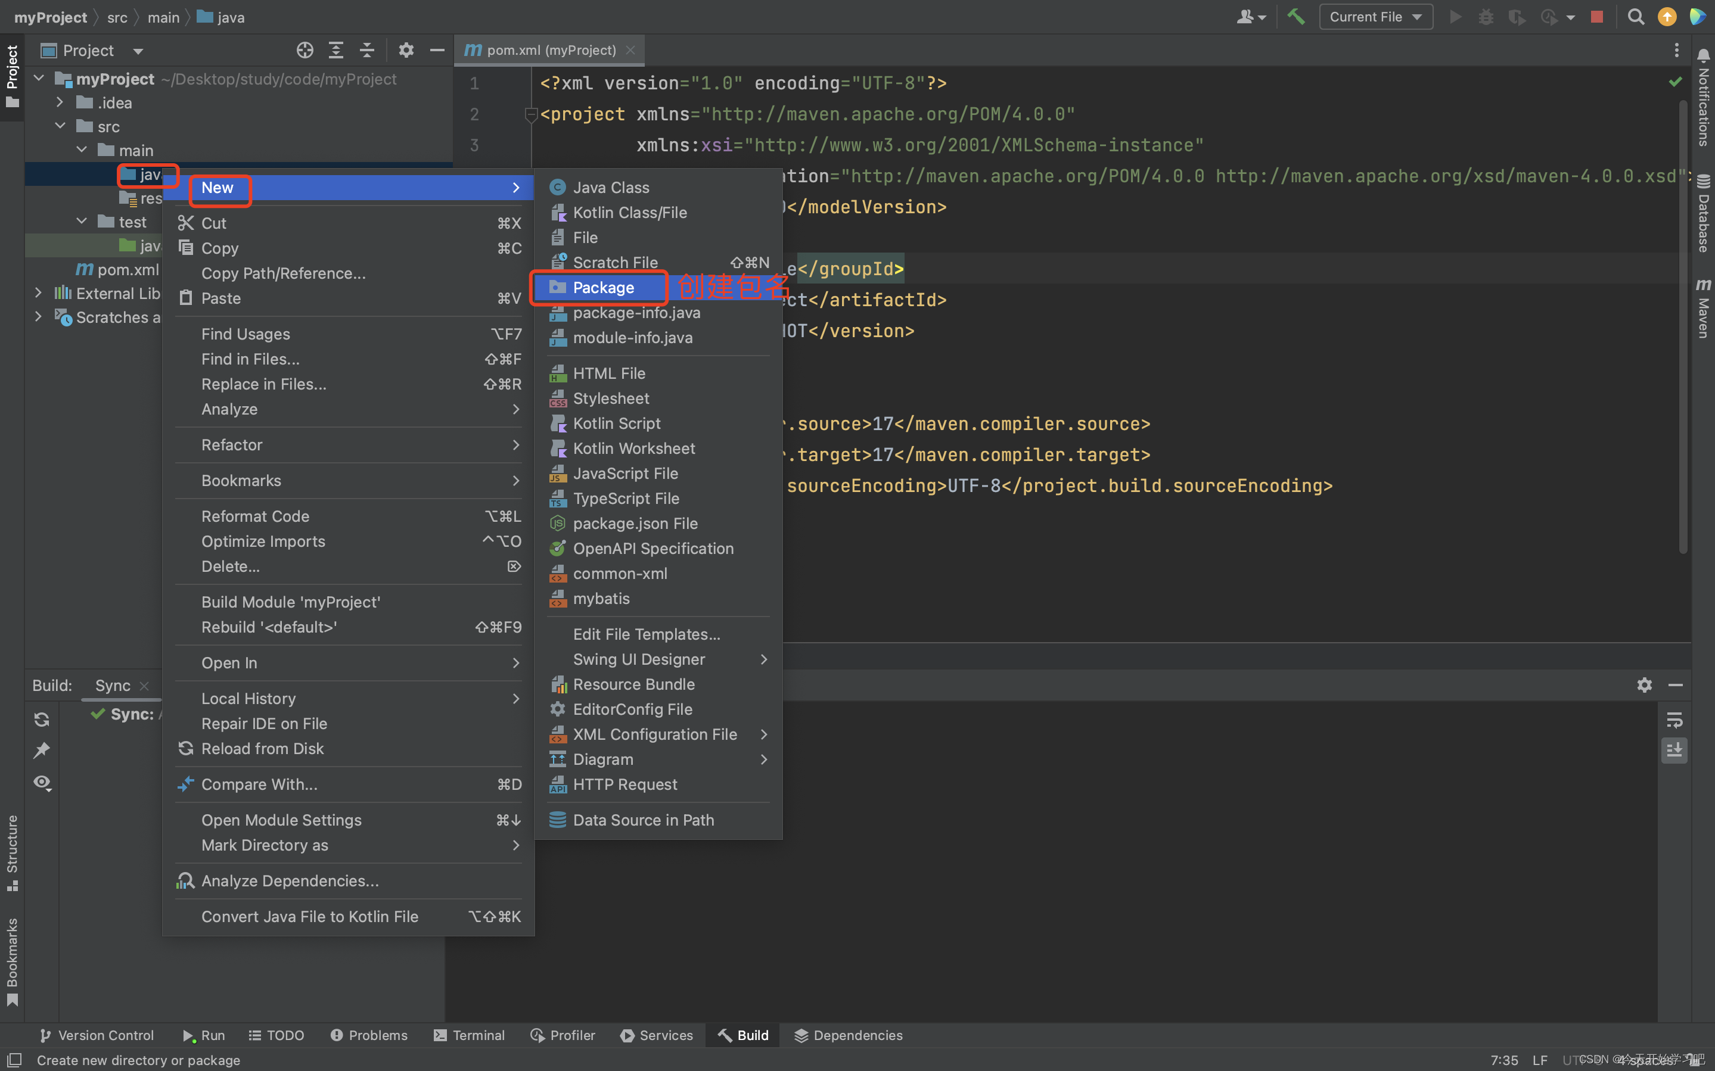Close the pom.xml editor tab
Image resolution: width=1715 pixels, height=1071 pixels.
point(630,50)
